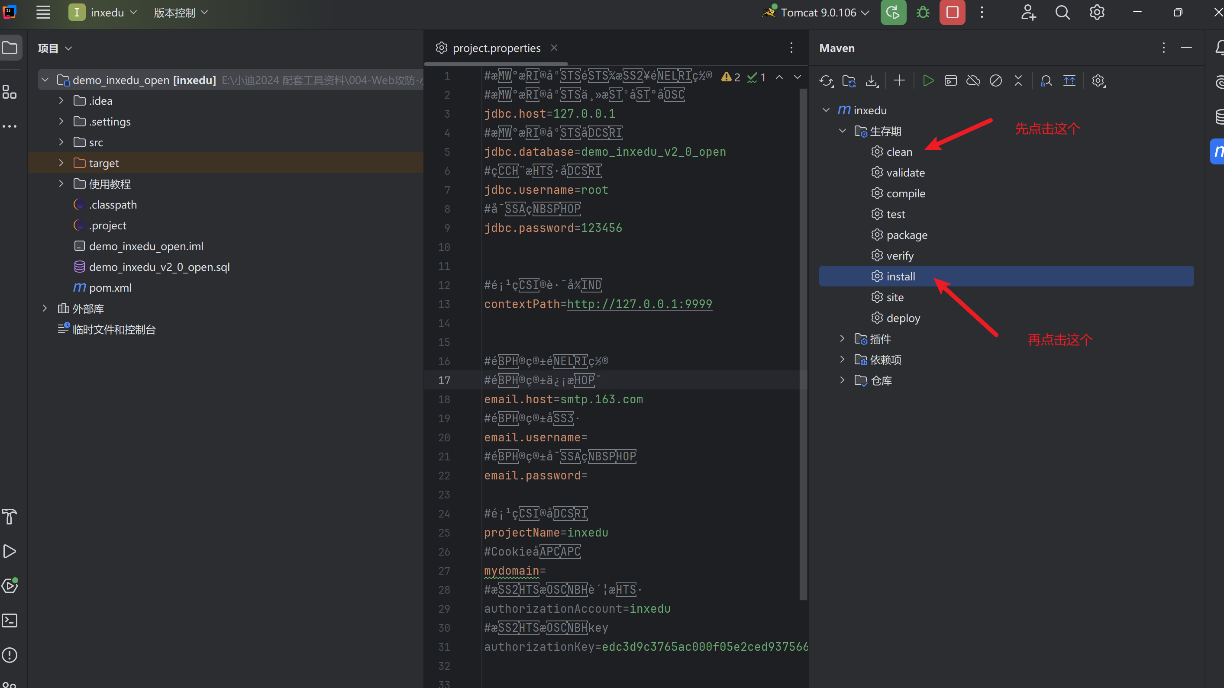Open the Tomcat 9.0.106 run configuration dropdown
Screen dimensions: 1224x688
(818, 13)
